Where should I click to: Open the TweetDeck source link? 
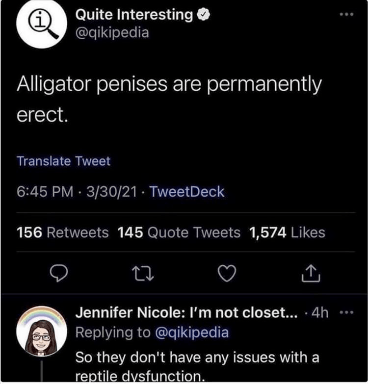point(186,191)
